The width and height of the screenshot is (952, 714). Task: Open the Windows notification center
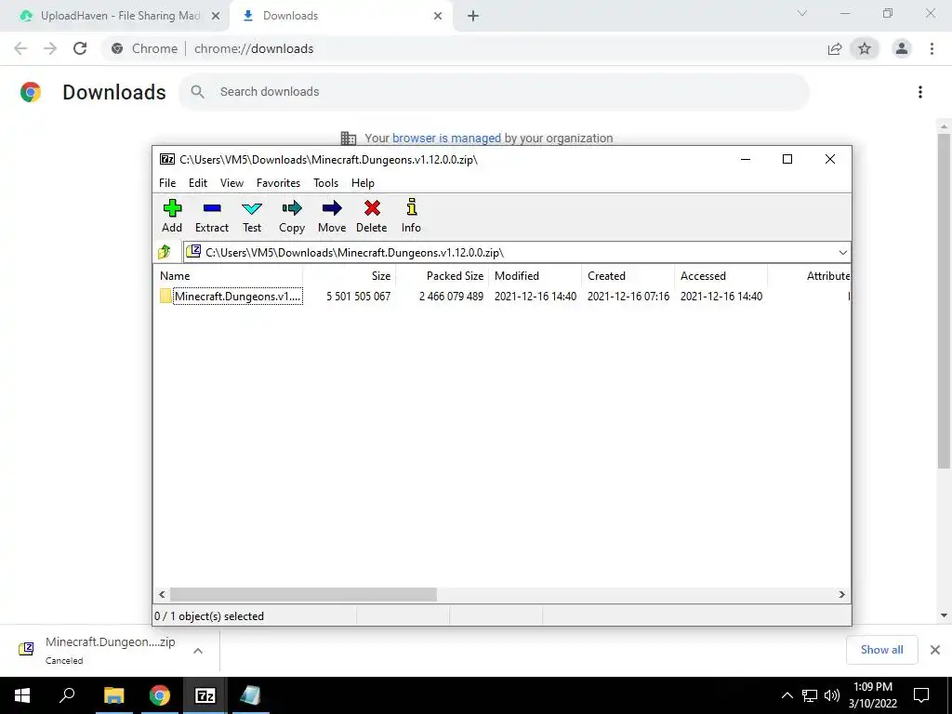(921, 695)
